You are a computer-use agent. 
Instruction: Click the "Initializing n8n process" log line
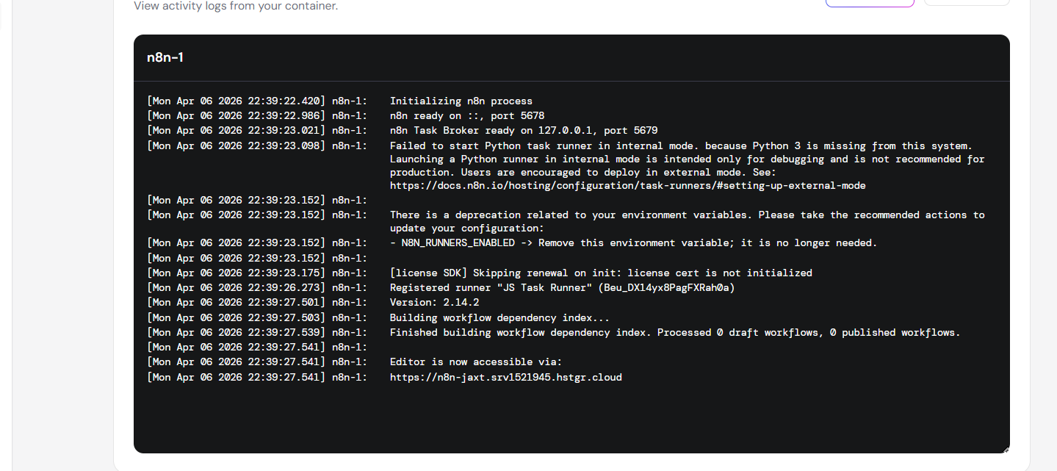point(461,101)
